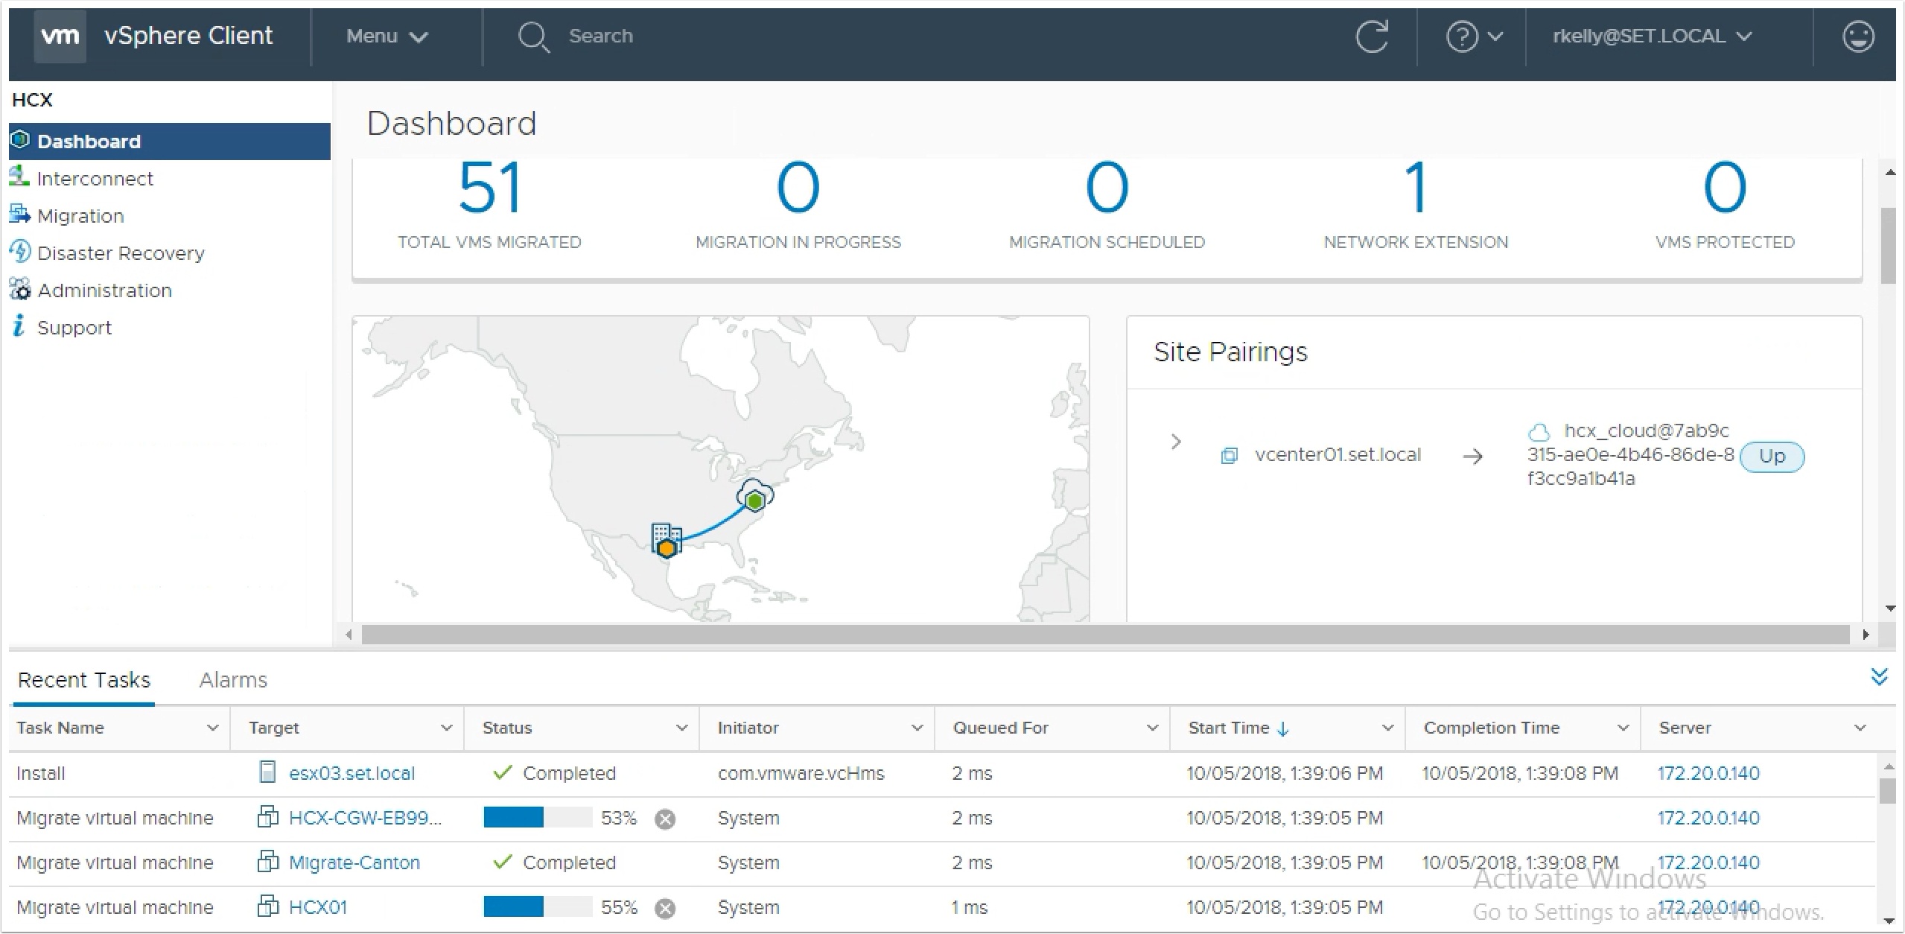Open the Task Name column filter dropdown

click(212, 728)
